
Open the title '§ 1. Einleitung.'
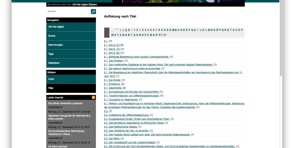click(112, 84)
